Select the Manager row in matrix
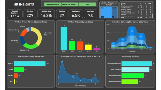The width and height of the screenshot is (161, 90). (x=136, y=14)
